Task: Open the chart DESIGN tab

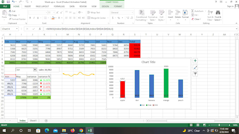Action: pyautogui.click(x=105, y=6)
